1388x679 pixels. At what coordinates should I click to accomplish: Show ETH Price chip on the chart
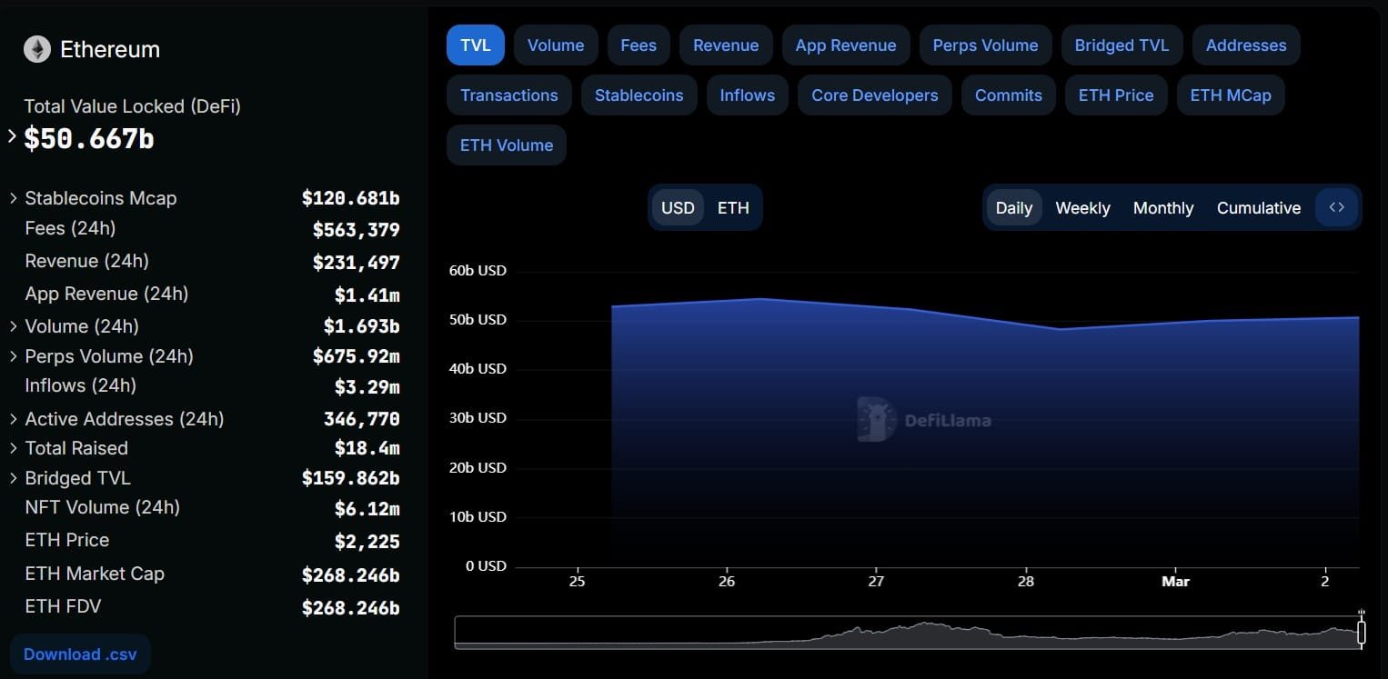1116,95
